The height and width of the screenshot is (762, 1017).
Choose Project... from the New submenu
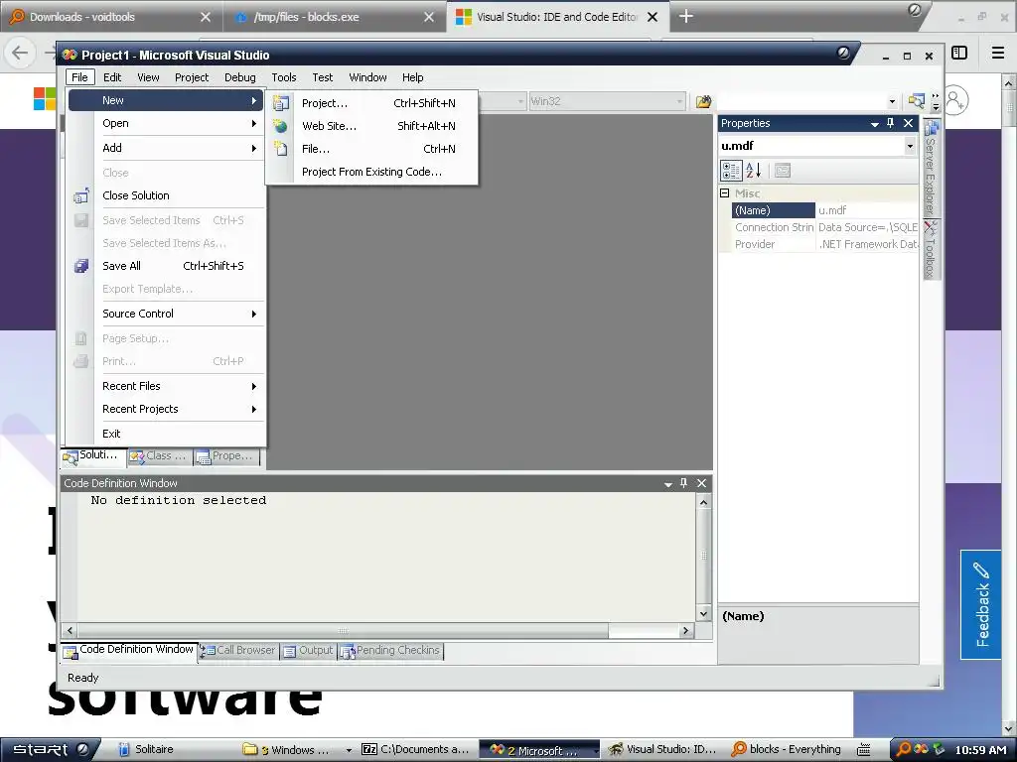click(371, 103)
